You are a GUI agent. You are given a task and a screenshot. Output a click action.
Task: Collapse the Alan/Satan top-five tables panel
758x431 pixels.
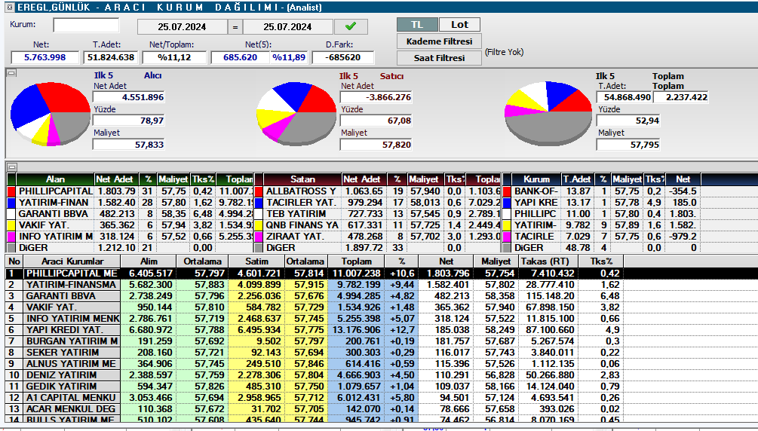pyautogui.click(x=11, y=167)
